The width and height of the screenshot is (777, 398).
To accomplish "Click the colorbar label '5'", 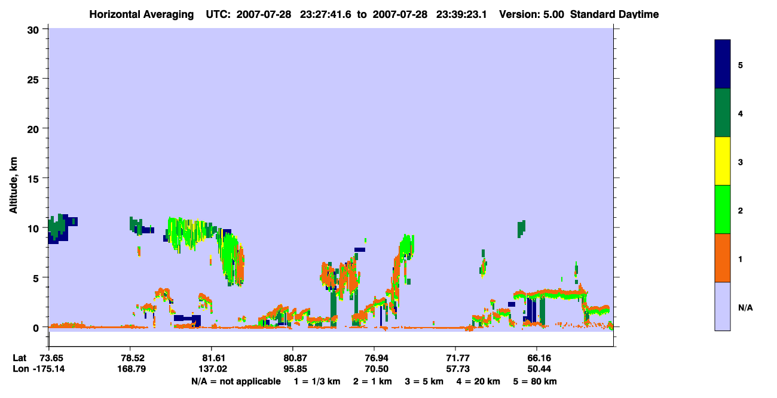I will pos(741,64).
